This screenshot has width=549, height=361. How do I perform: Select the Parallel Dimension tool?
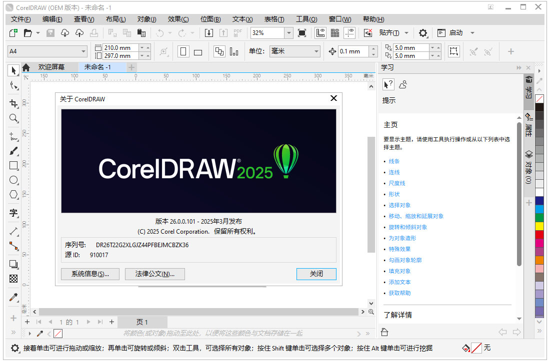[x=13, y=231]
